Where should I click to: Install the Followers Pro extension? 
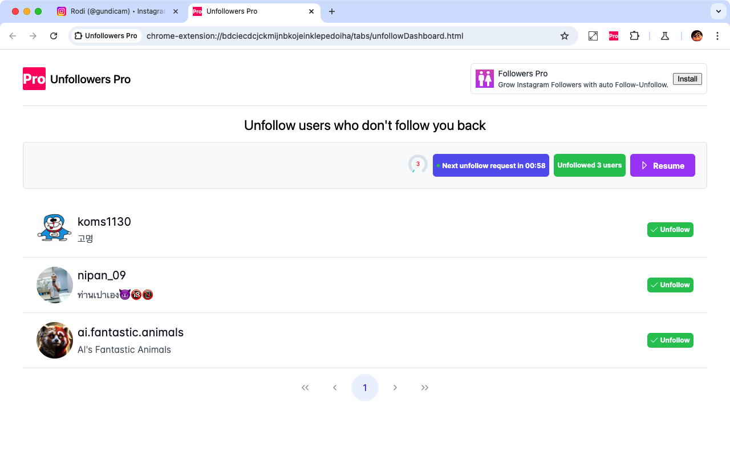click(x=687, y=79)
